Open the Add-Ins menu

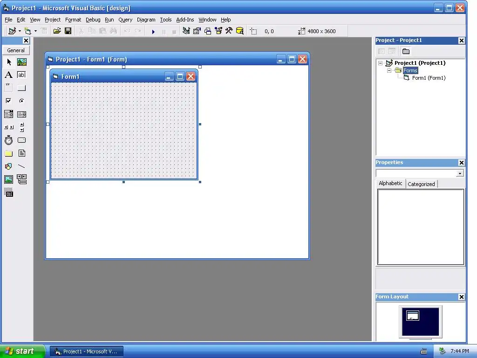coord(185,20)
